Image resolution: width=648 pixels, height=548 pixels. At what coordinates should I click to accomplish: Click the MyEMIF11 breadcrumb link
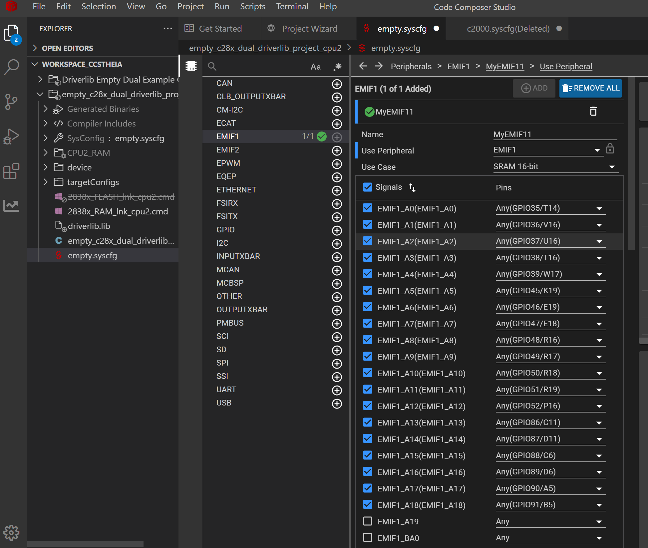pyautogui.click(x=504, y=67)
